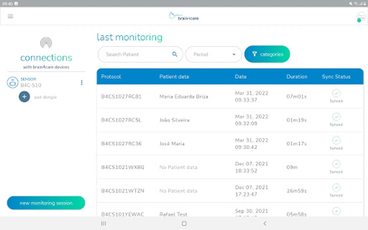Click date Mar 31, 2022 09:32:09
The width and height of the screenshot is (368, 230).
click(x=251, y=120)
